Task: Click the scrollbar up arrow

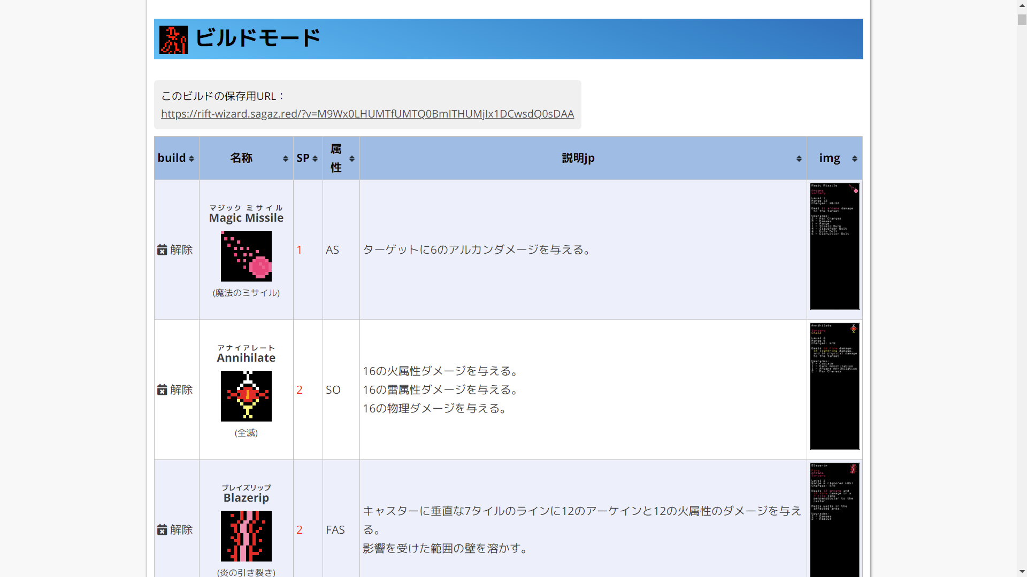Action: pyautogui.click(x=1022, y=5)
